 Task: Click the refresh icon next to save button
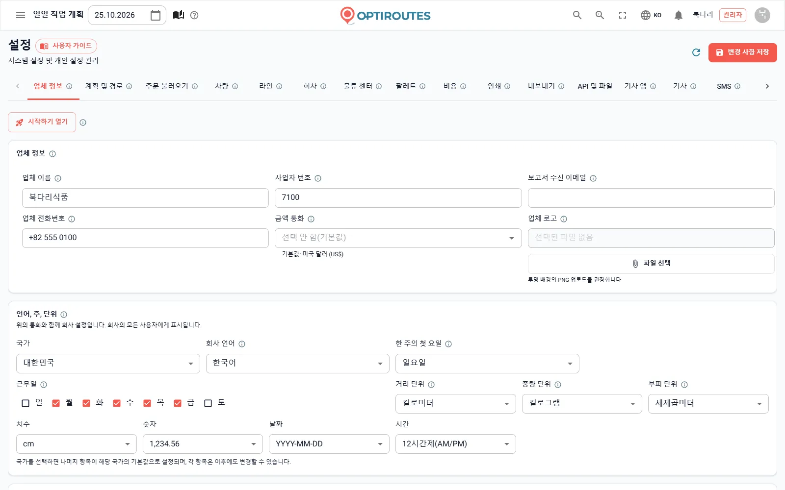(x=696, y=52)
